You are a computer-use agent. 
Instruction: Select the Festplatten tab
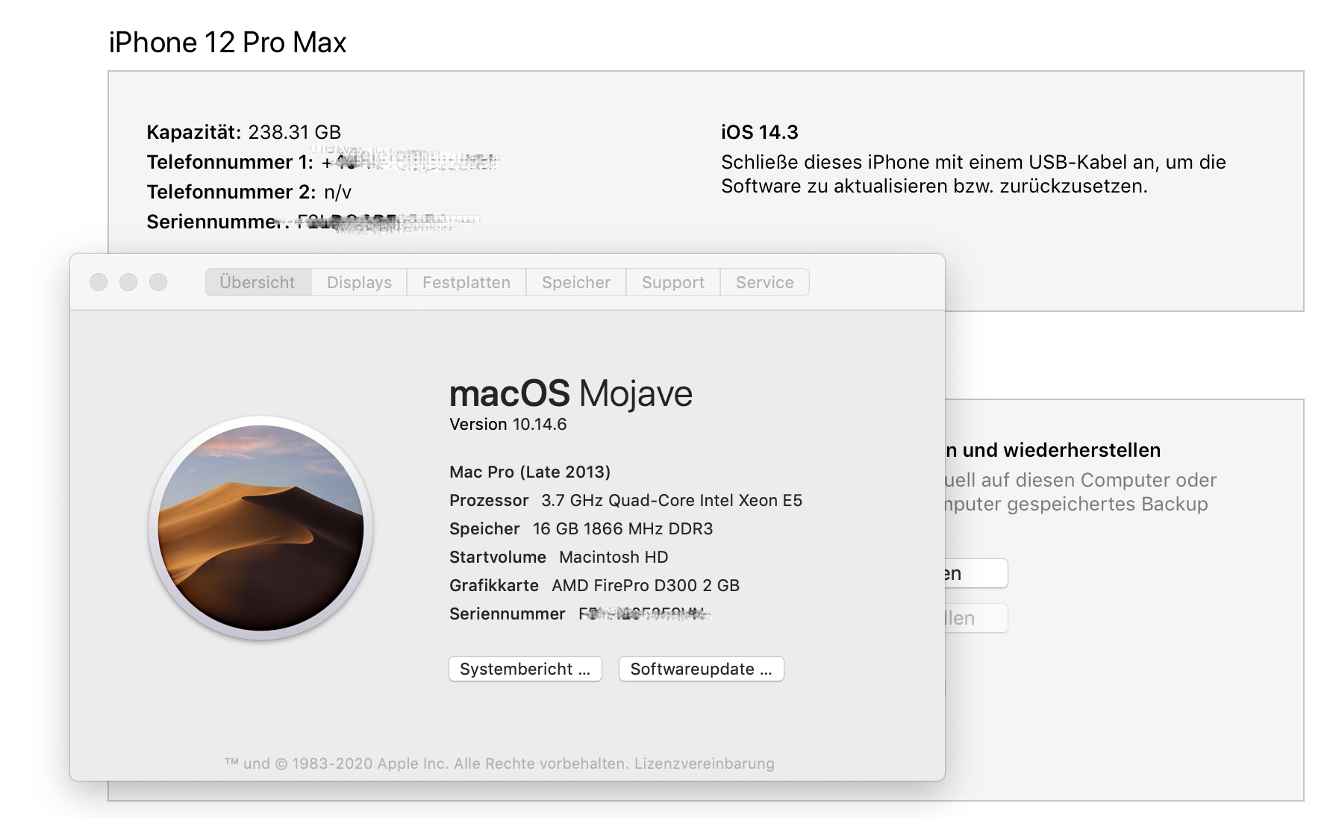(466, 282)
